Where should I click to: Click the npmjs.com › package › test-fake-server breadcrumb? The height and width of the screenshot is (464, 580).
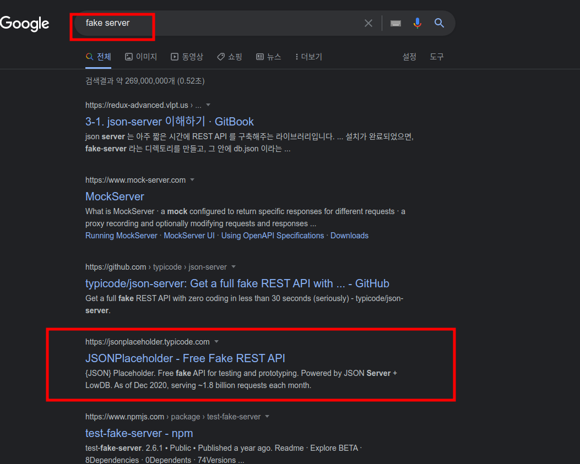tap(173, 417)
